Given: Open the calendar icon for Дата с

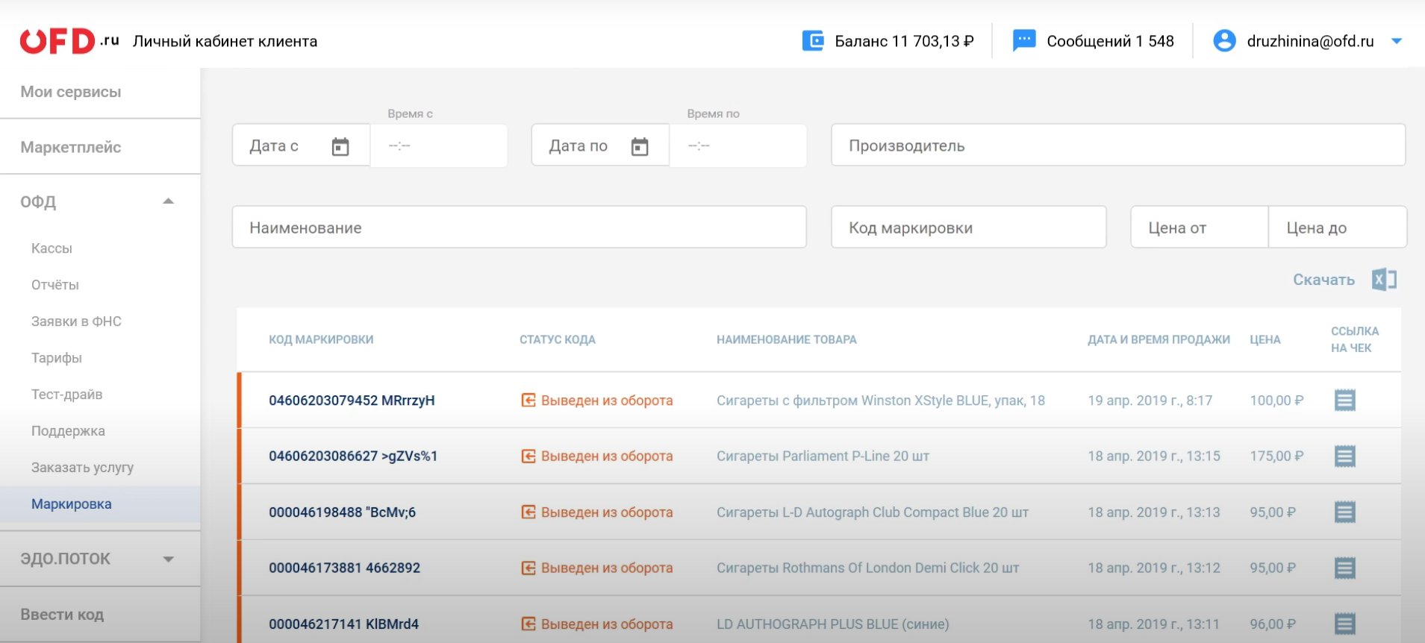Looking at the screenshot, I should coord(340,146).
